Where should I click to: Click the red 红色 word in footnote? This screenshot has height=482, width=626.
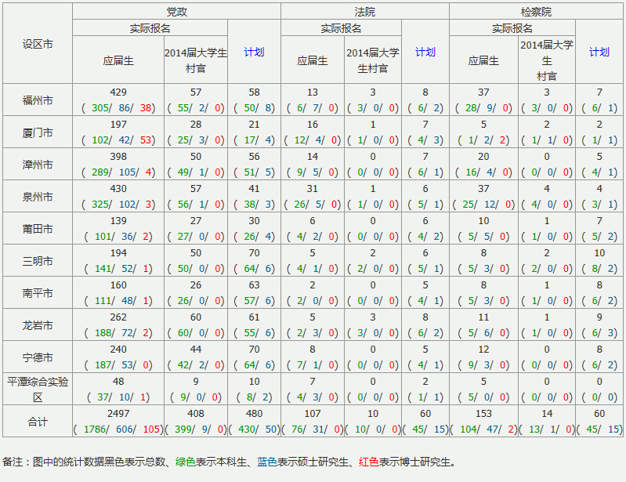pos(369,462)
